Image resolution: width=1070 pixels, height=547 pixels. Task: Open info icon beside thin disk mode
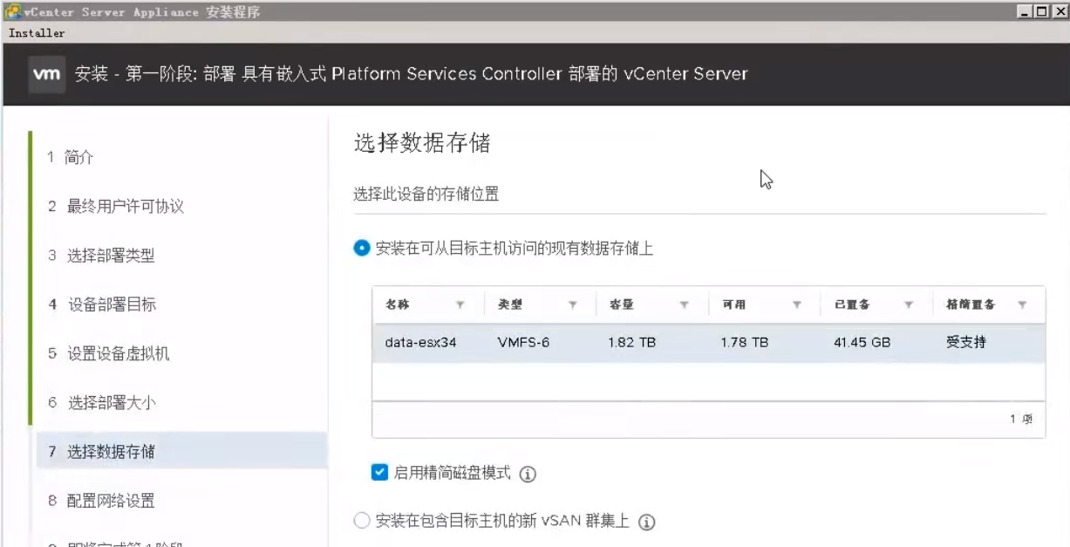tap(528, 475)
